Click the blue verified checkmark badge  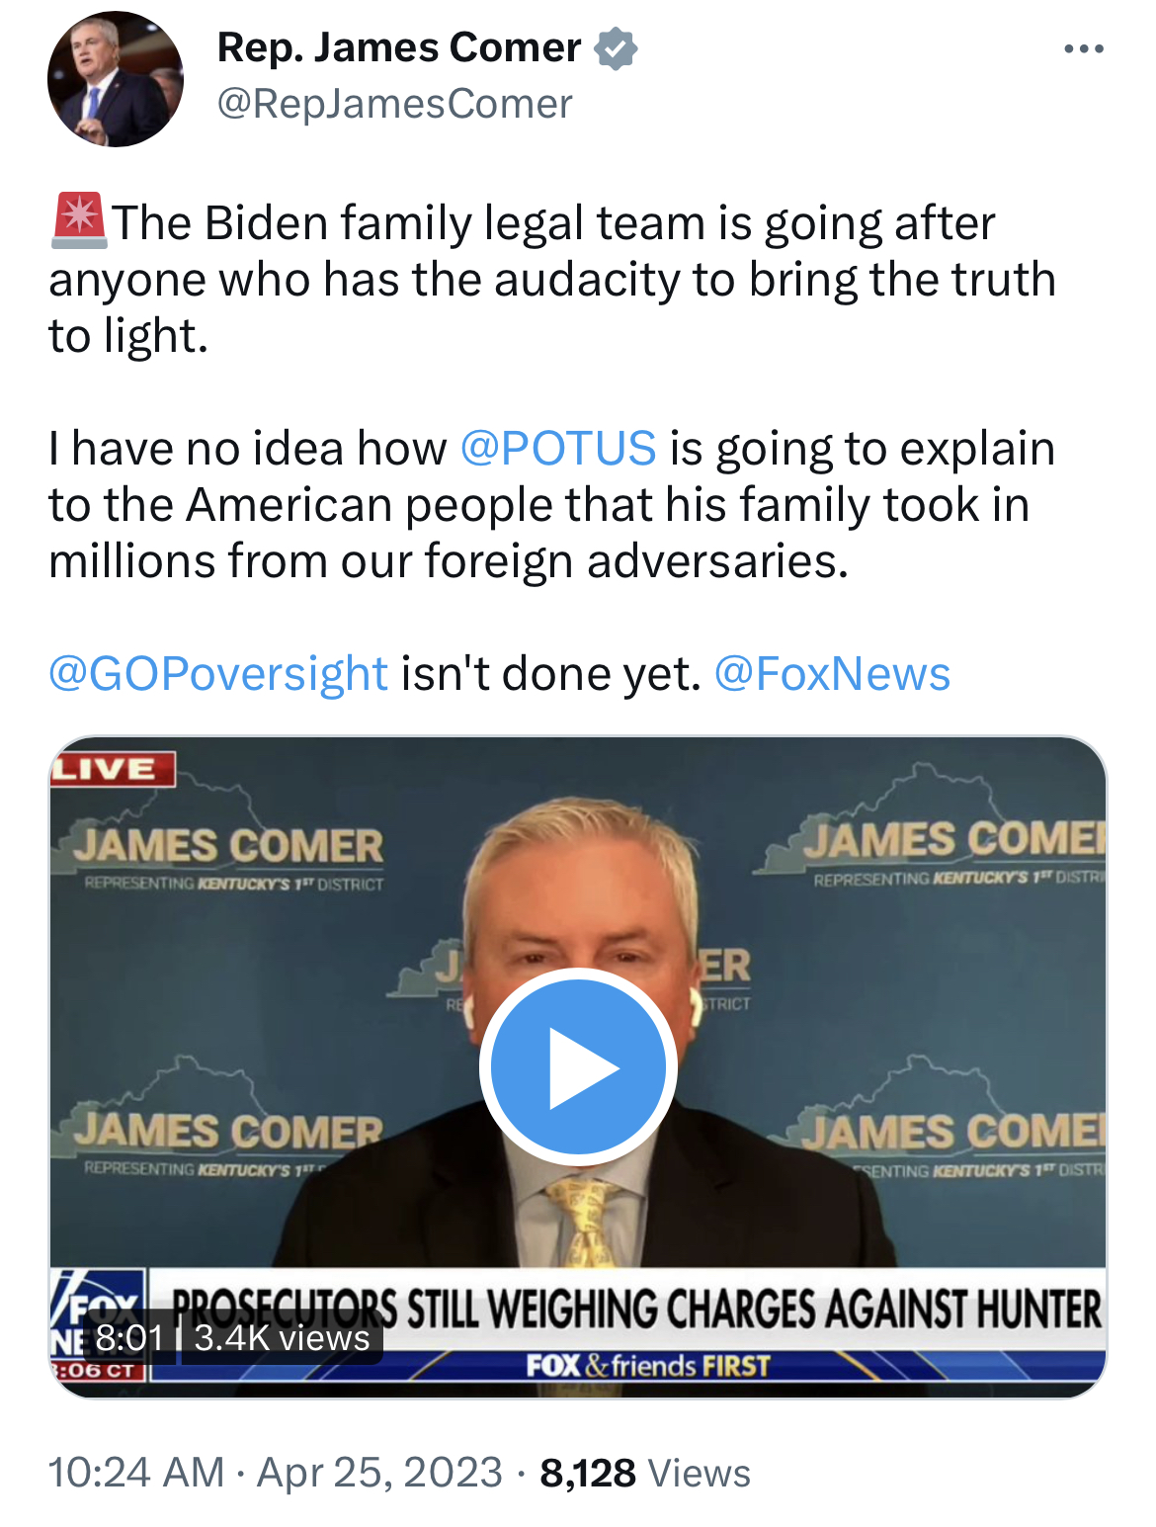click(x=616, y=48)
